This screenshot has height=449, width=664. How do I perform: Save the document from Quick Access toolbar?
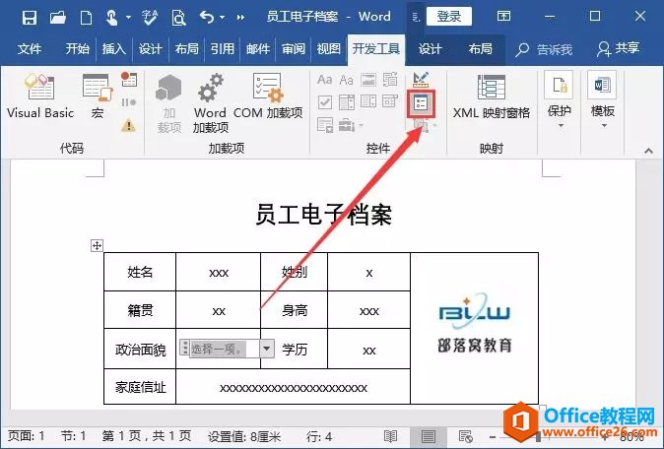[30, 18]
